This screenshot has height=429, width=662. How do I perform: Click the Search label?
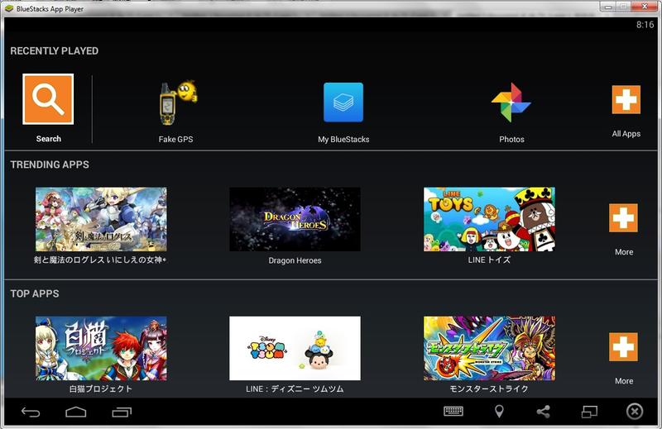coord(49,139)
